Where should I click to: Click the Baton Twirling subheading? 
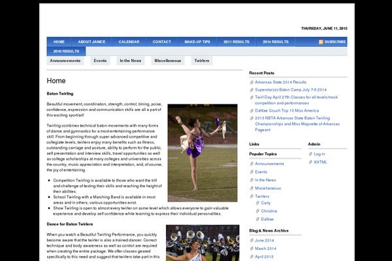tap(60, 94)
